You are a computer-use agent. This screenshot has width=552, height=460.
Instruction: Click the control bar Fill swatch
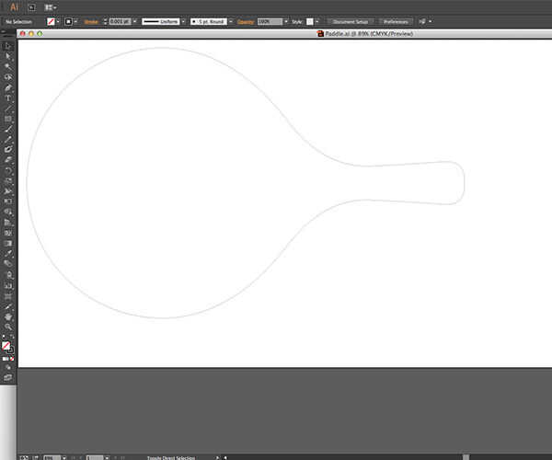point(51,21)
